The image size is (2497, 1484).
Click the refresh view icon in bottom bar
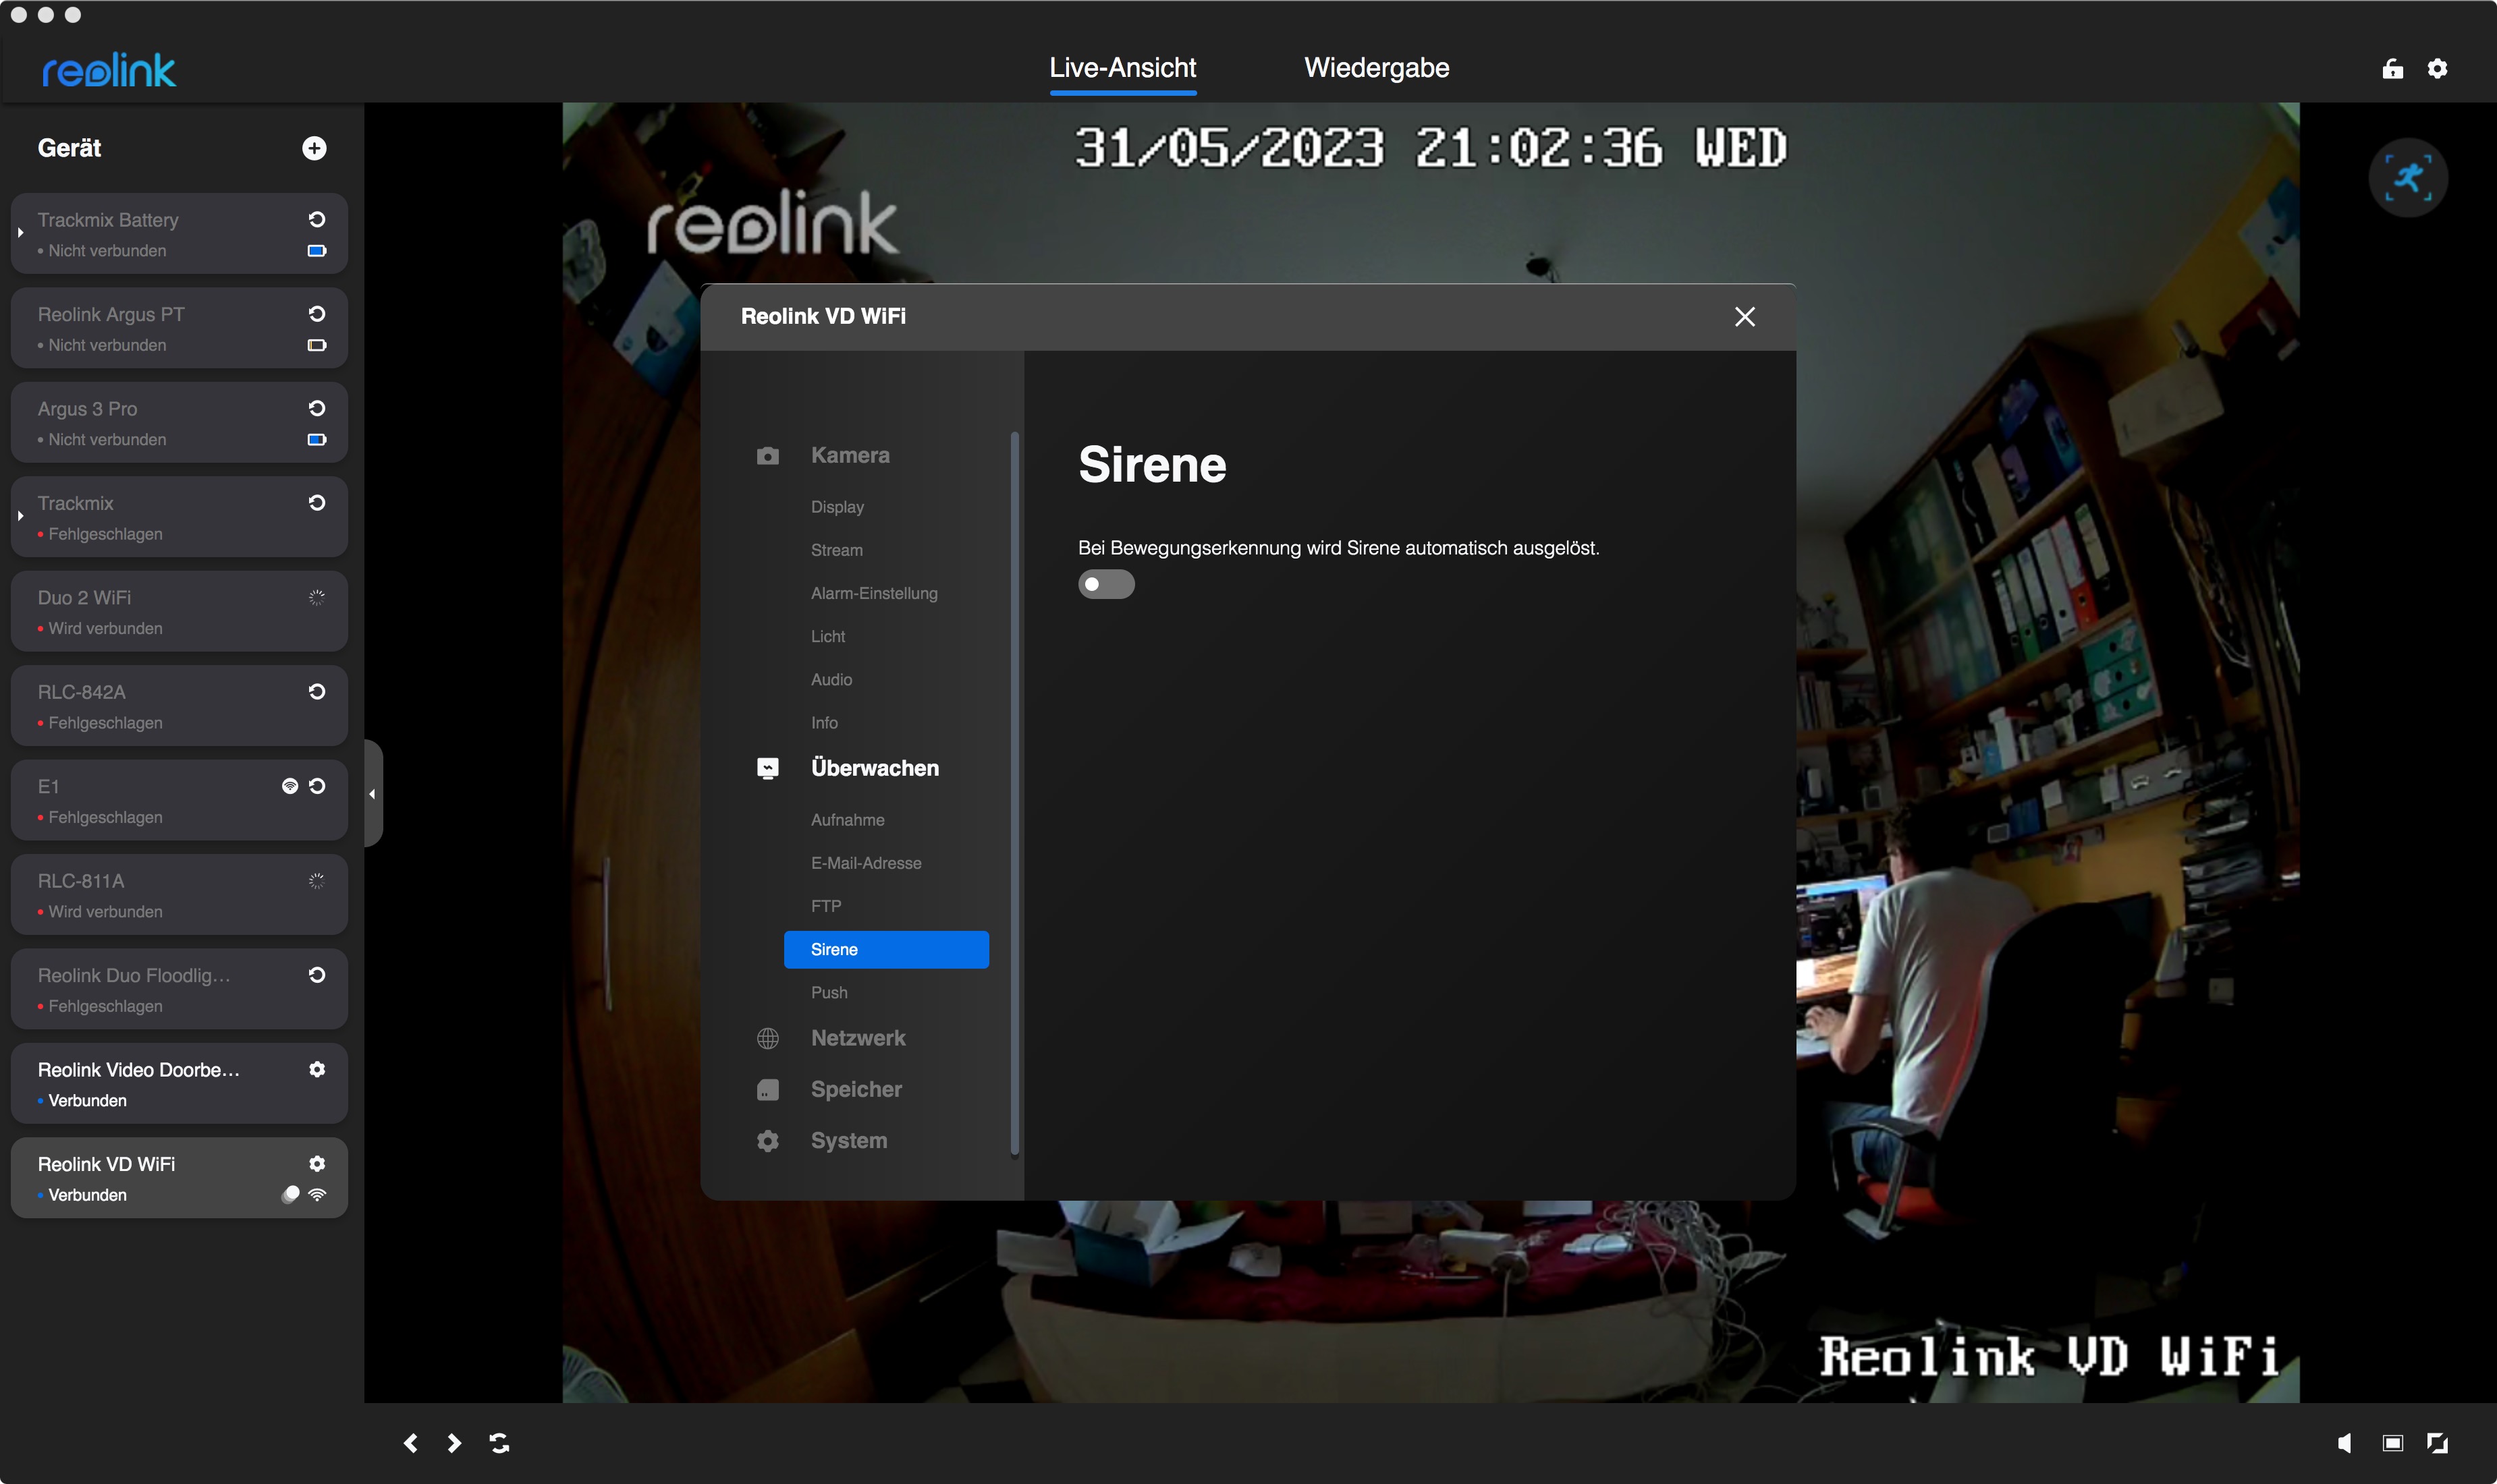[499, 1442]
